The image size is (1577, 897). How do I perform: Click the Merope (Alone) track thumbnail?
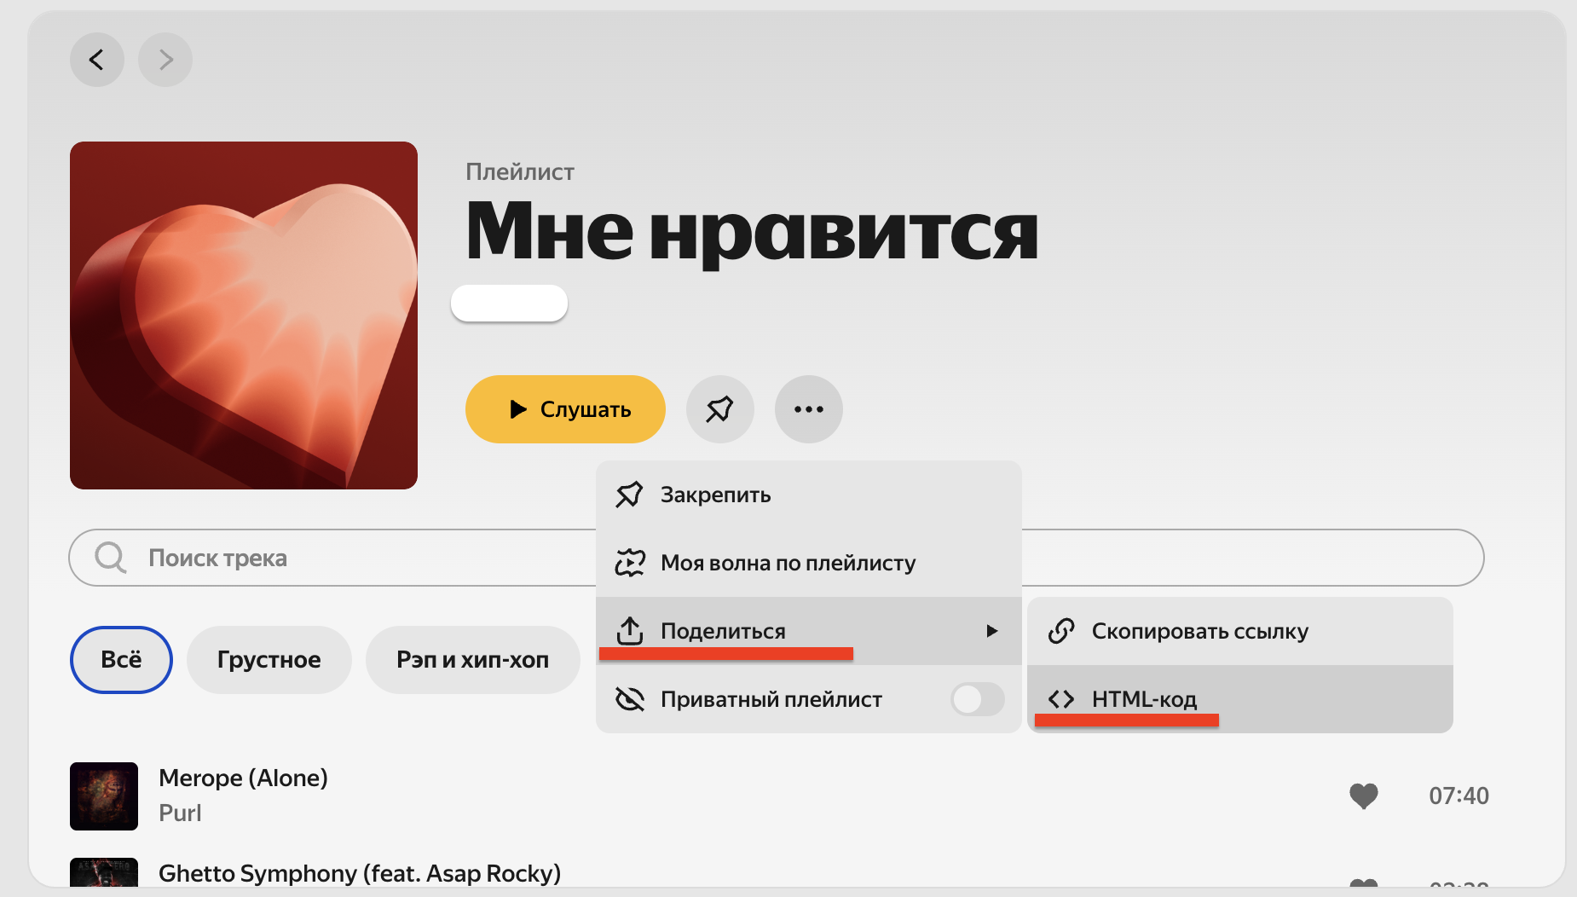click(104, 796)
